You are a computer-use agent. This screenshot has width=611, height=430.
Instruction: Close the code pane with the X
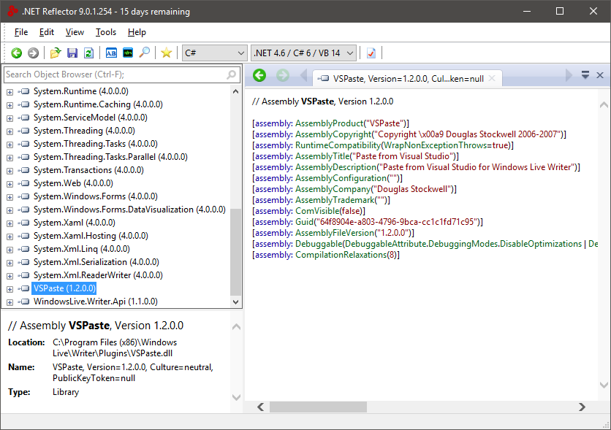(x=600, y=75)
